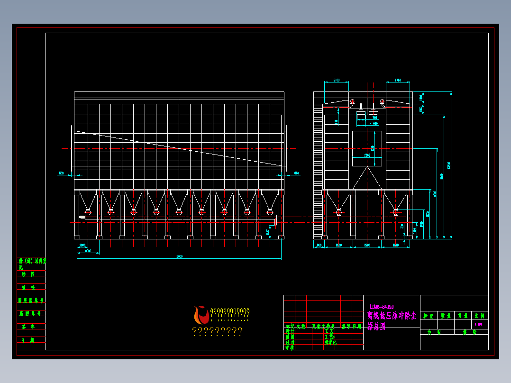Click the 600 dimension at the left inlet flange

pyautogui.click(x=61, y=173)
